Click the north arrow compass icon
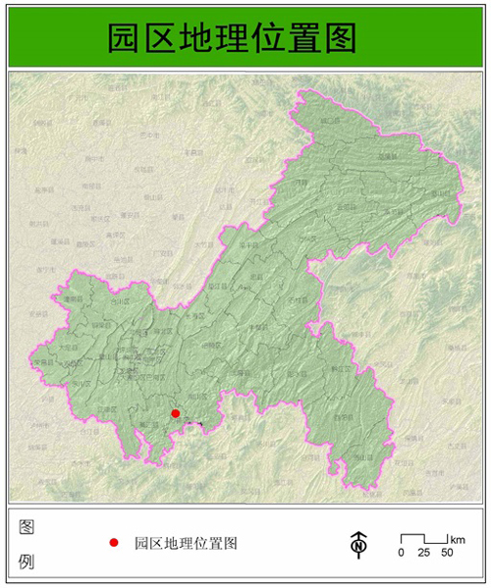Screen dimensions: 491x588 coord(359,545)
